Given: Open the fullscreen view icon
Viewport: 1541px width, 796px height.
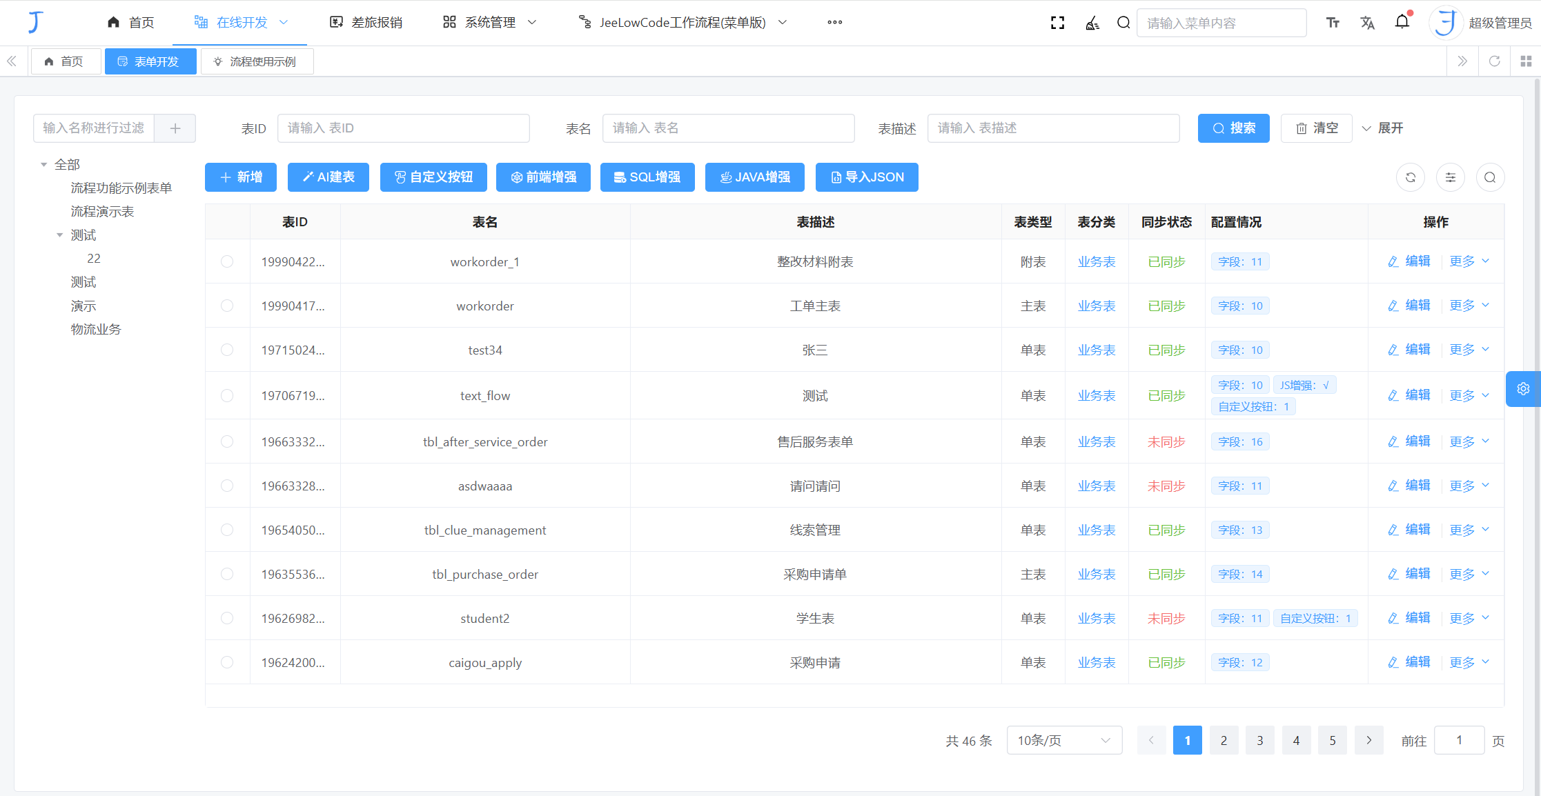Looking at the screenshot, I should pos(1057,22).
